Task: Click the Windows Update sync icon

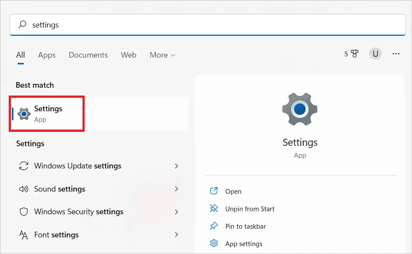Action: (24, 166)
